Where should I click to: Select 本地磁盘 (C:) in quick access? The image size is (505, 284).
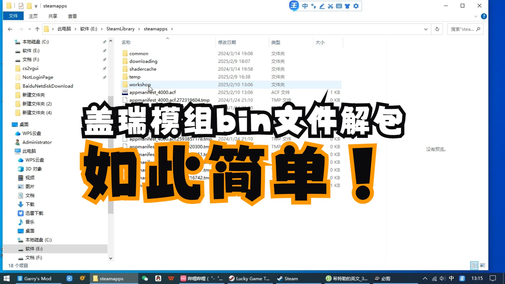pos(35,42)
